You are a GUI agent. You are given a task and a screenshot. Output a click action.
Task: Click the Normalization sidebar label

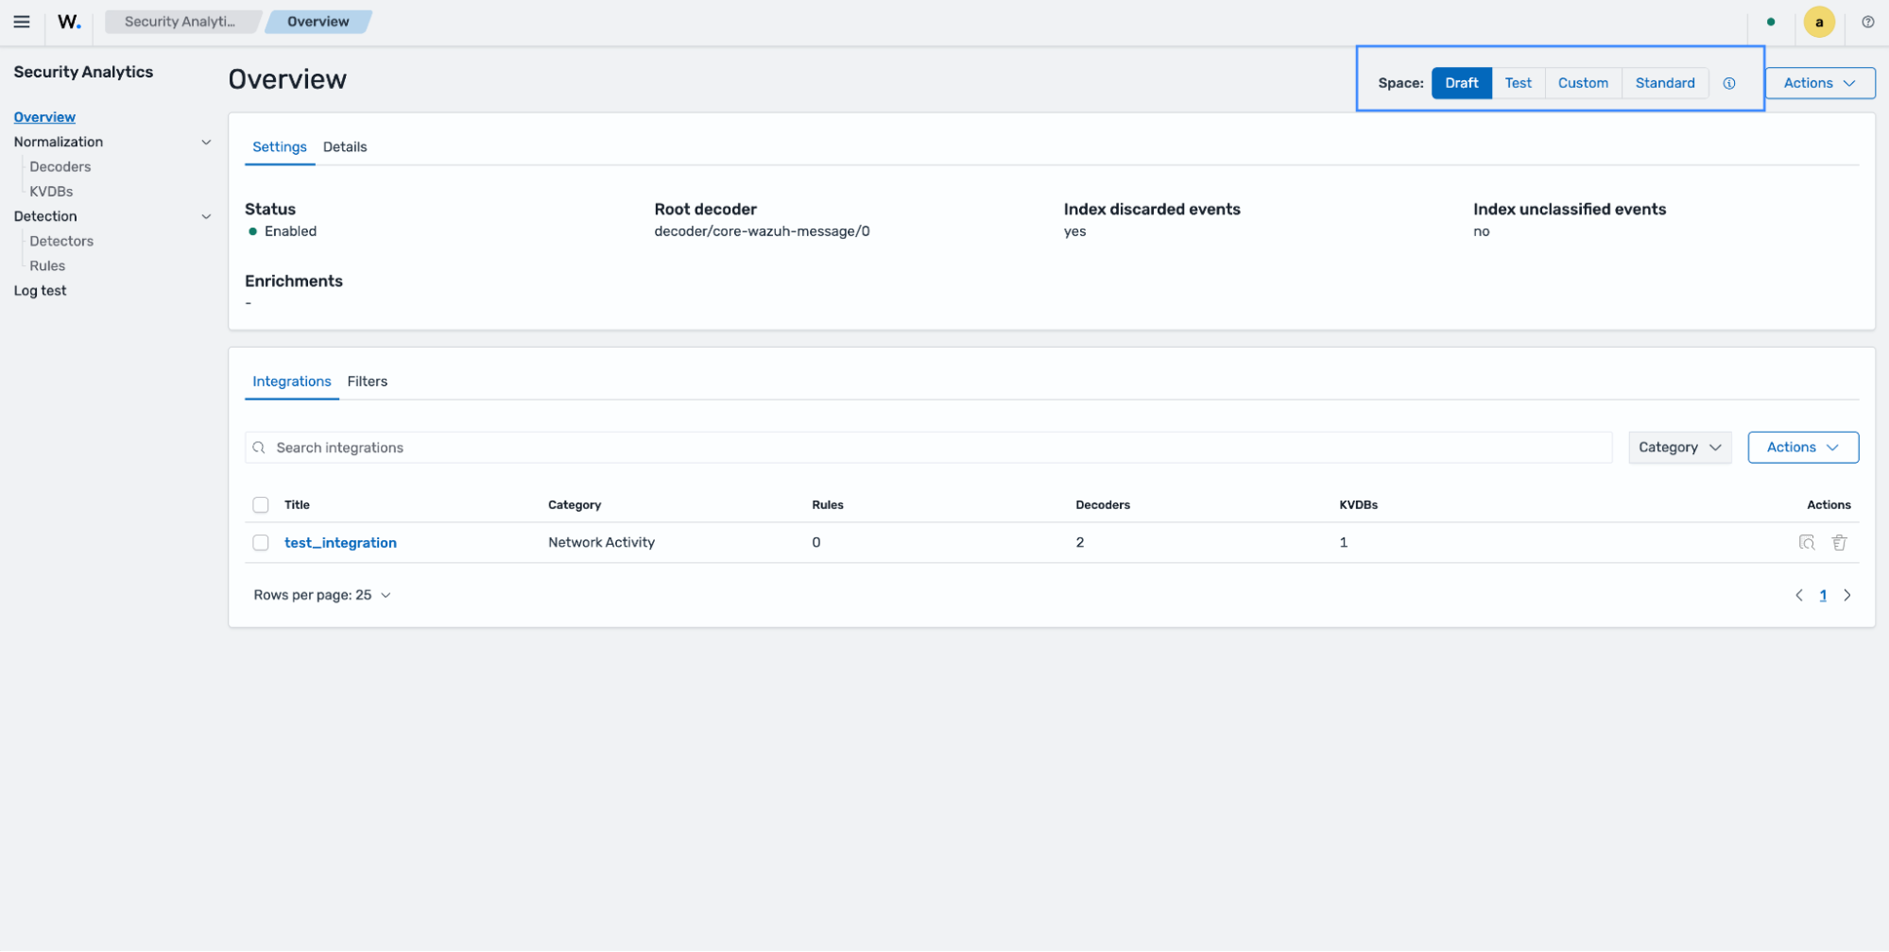[x=59, y=142]
